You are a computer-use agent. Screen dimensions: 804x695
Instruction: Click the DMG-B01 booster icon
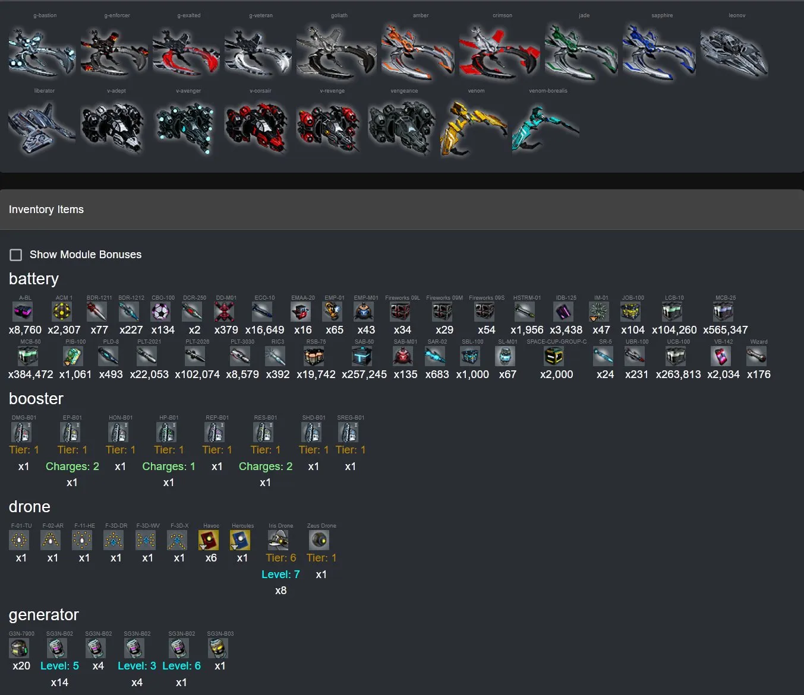(x=21, y=431)
